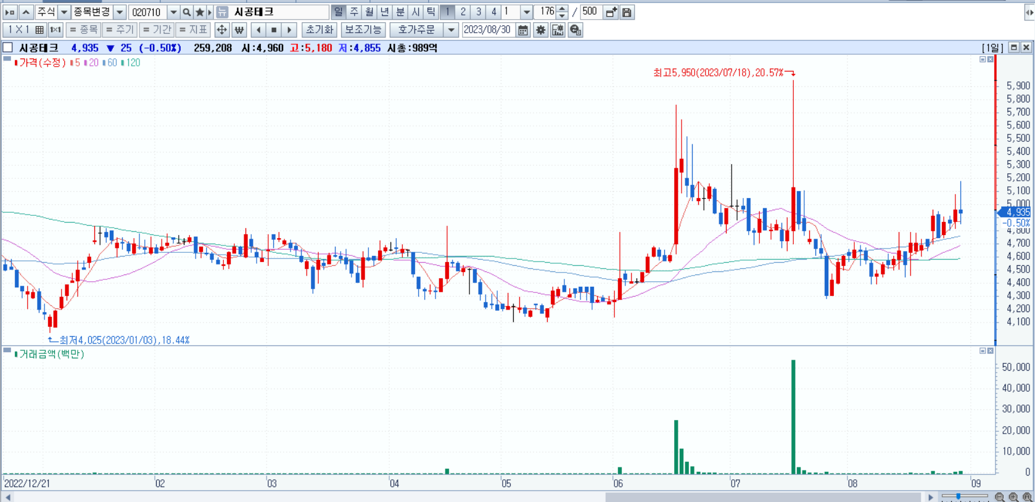Toggle the 60-day moving average legend
The width and height of the screenshot is (1035, 502).
click(110, 62)
